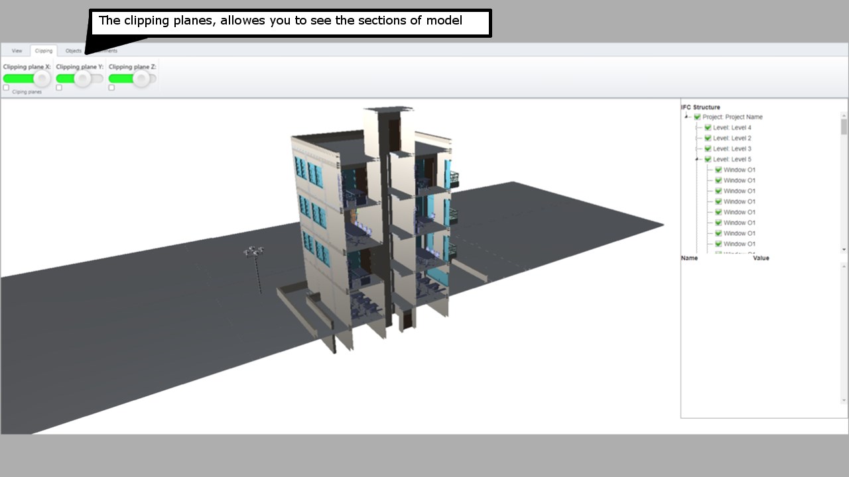Collapse the Level 5 tree node
849x477 pixels.
(x=696, y=159)
